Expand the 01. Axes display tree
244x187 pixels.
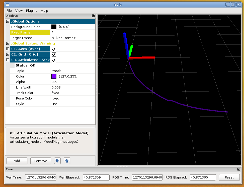8,49
